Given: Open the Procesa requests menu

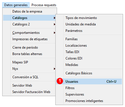Looking at the screenshot, I should [44, 5].
